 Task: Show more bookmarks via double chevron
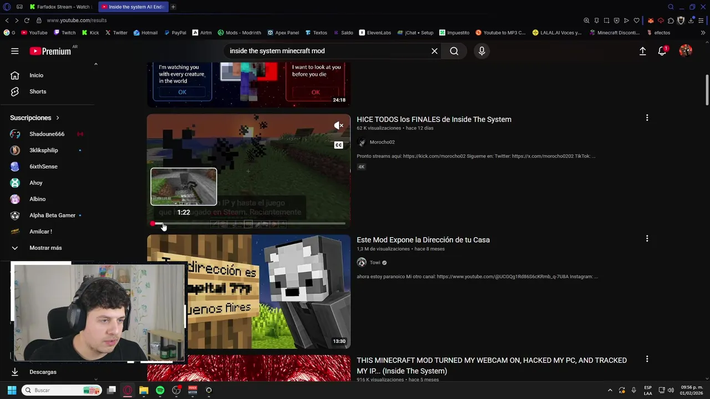click(x=703, y=33)
